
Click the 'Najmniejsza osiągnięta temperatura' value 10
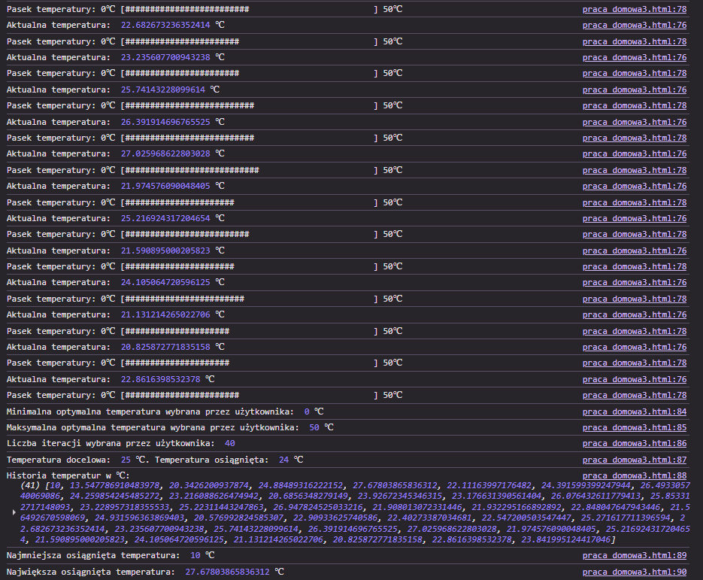tap(195, 555)
